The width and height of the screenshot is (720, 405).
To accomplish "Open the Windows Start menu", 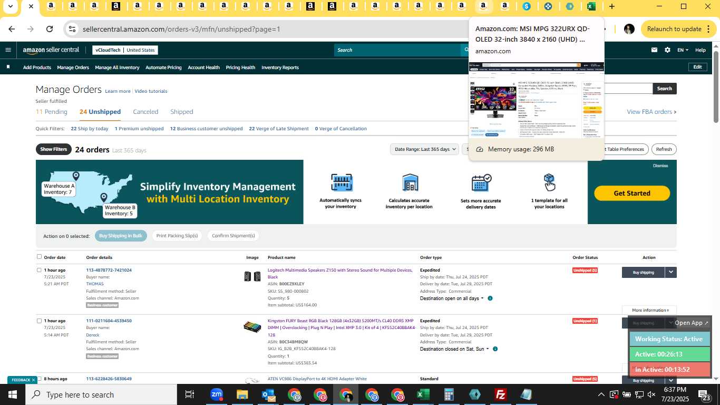I will [13, 394].
